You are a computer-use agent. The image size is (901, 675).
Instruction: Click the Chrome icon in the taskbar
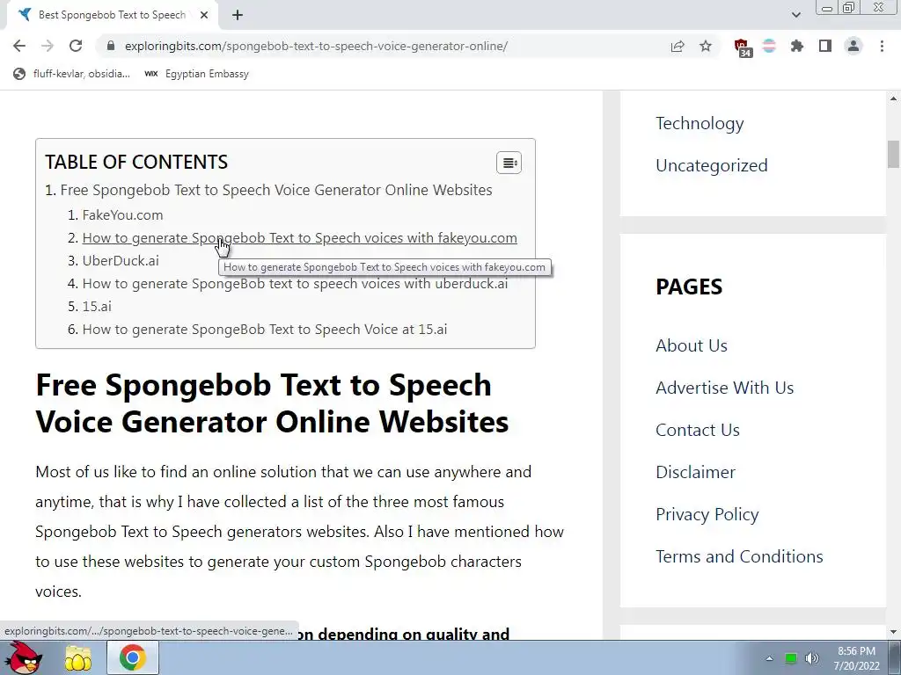click(x=132, y=657)
